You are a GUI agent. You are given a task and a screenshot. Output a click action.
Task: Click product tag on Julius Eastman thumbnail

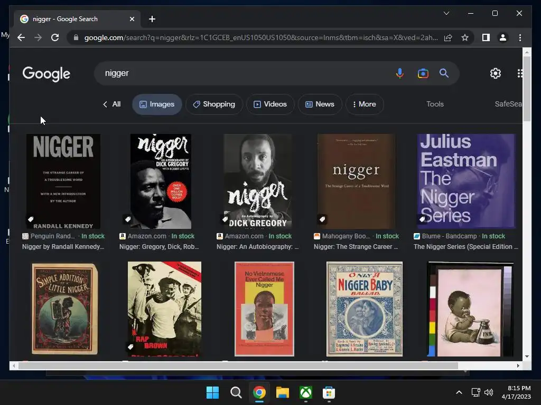(x=422, y=219)
